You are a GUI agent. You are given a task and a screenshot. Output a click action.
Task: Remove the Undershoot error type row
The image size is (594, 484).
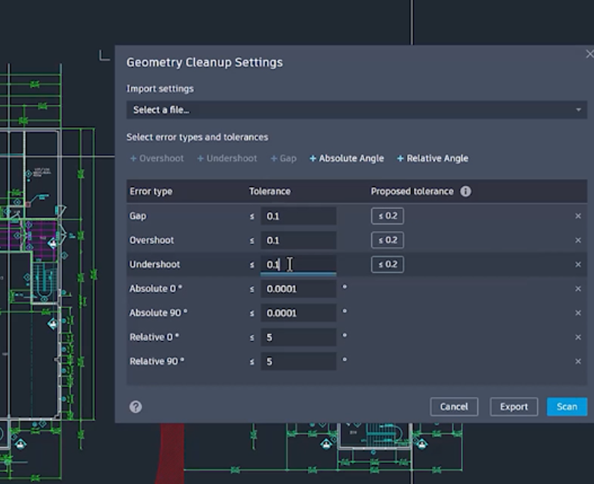coord(578,265)
